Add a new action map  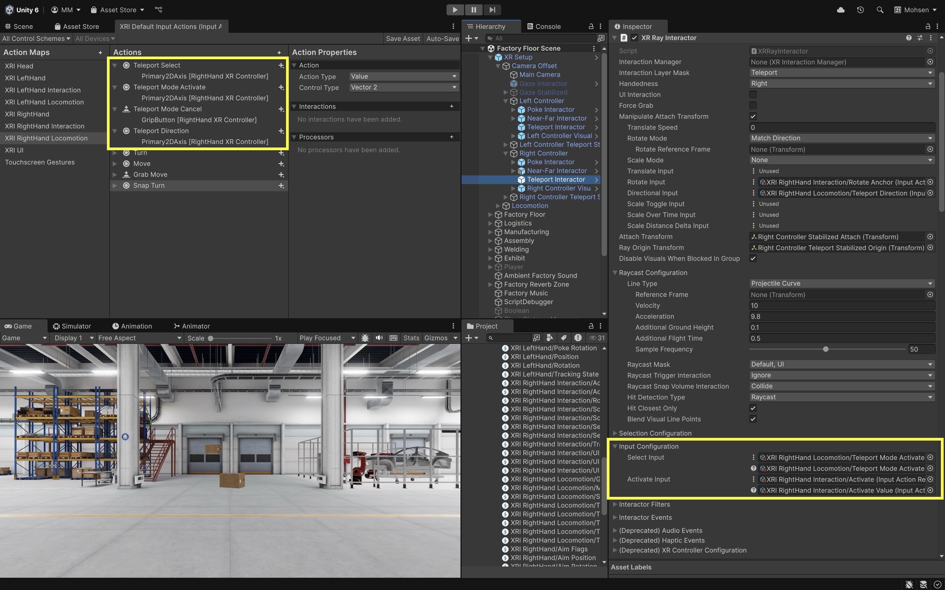(100, 53)
